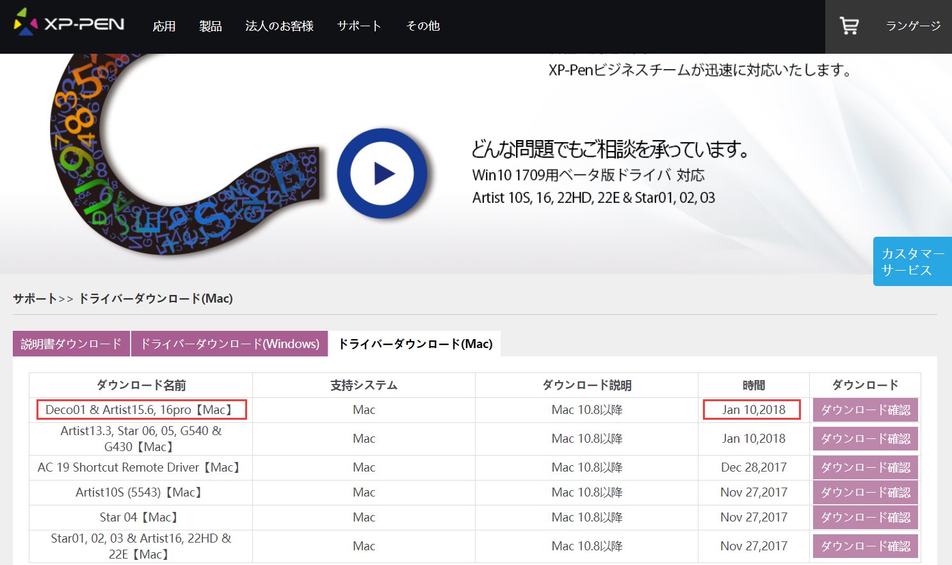Click ダウンロード確認 for AC 19 Shortcut Remote
952x565 pixels.
click(865, 468)
